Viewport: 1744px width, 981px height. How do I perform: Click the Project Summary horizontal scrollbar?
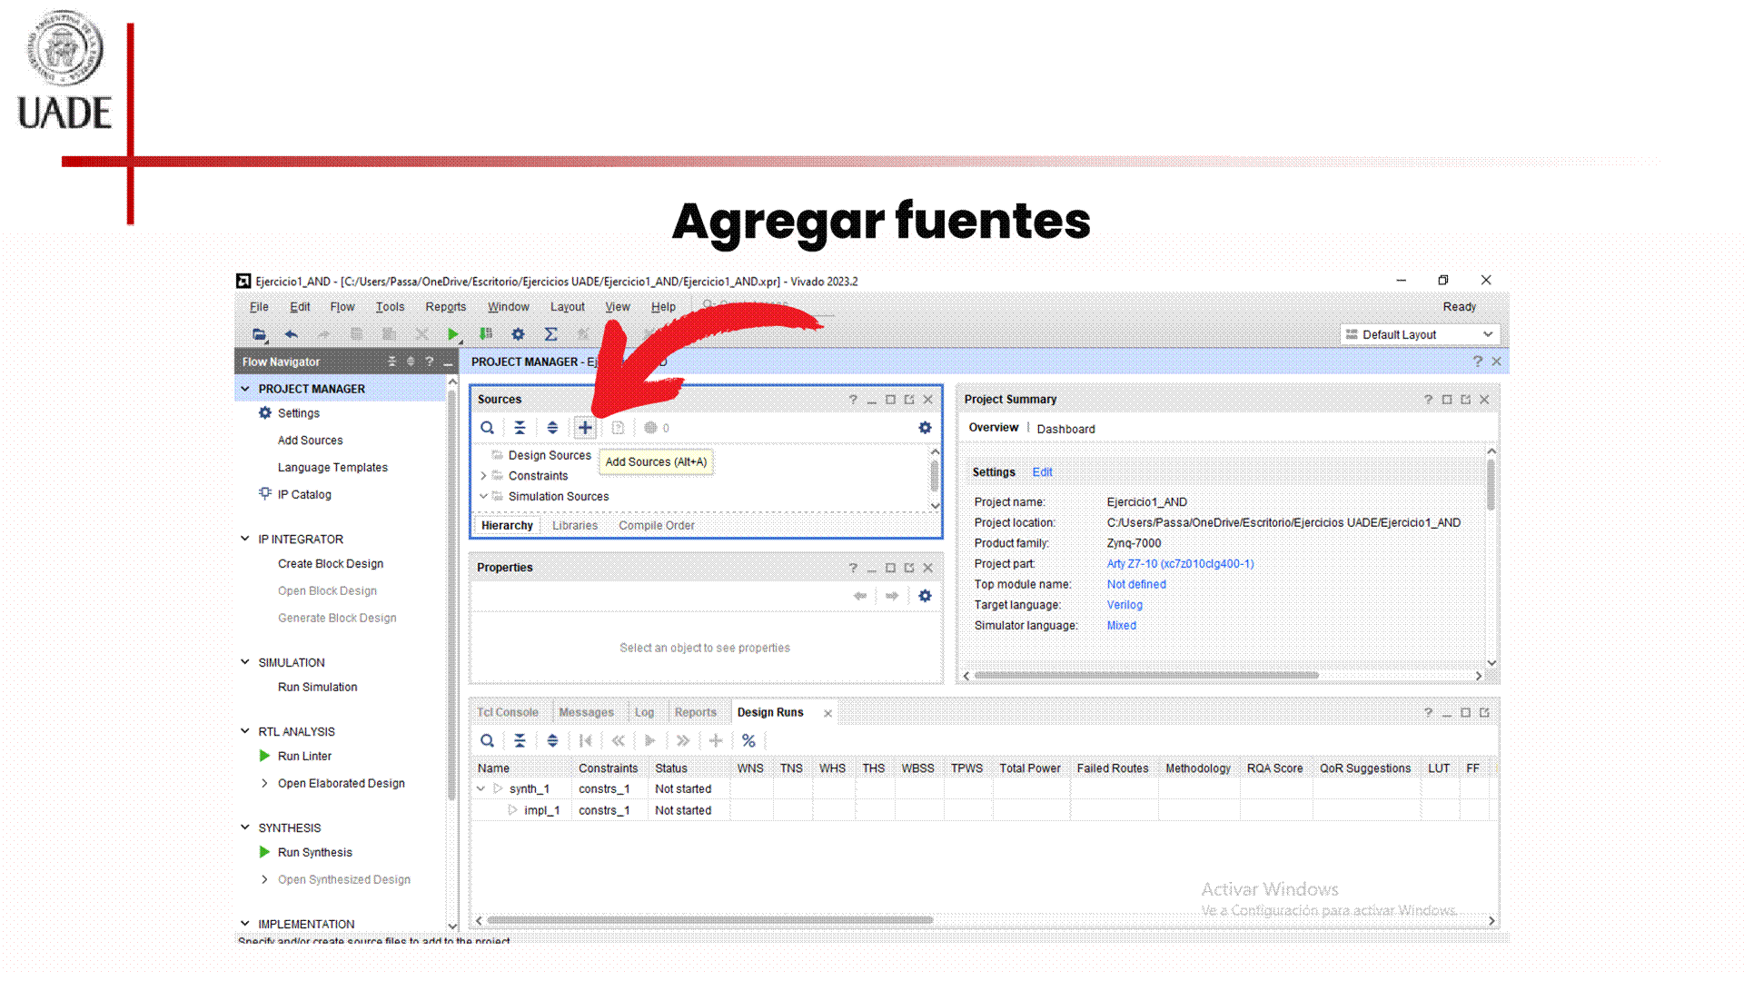(1144, 676)
